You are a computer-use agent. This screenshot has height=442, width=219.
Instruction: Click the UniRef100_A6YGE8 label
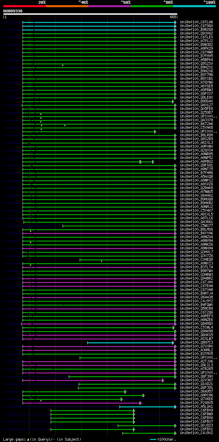[196, 86]
